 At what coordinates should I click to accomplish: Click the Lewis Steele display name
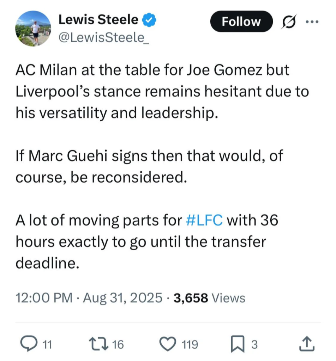tap(98, 20)
